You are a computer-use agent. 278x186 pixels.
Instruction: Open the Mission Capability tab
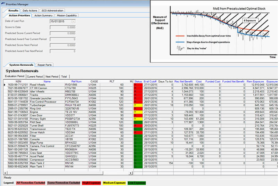[x=67, y=15]
